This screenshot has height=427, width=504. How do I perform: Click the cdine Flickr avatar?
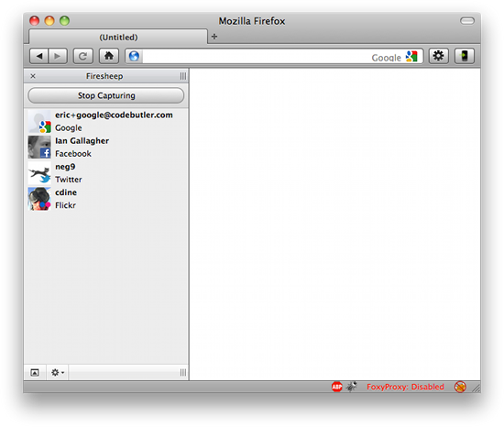pos(39,199)
